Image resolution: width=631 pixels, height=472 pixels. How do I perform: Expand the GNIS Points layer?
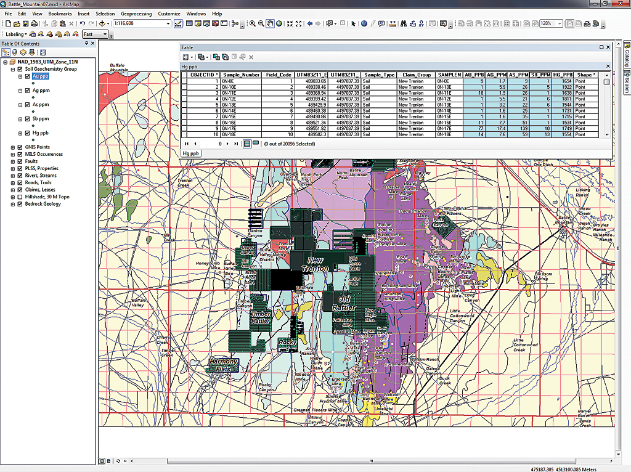click(13, 147)
